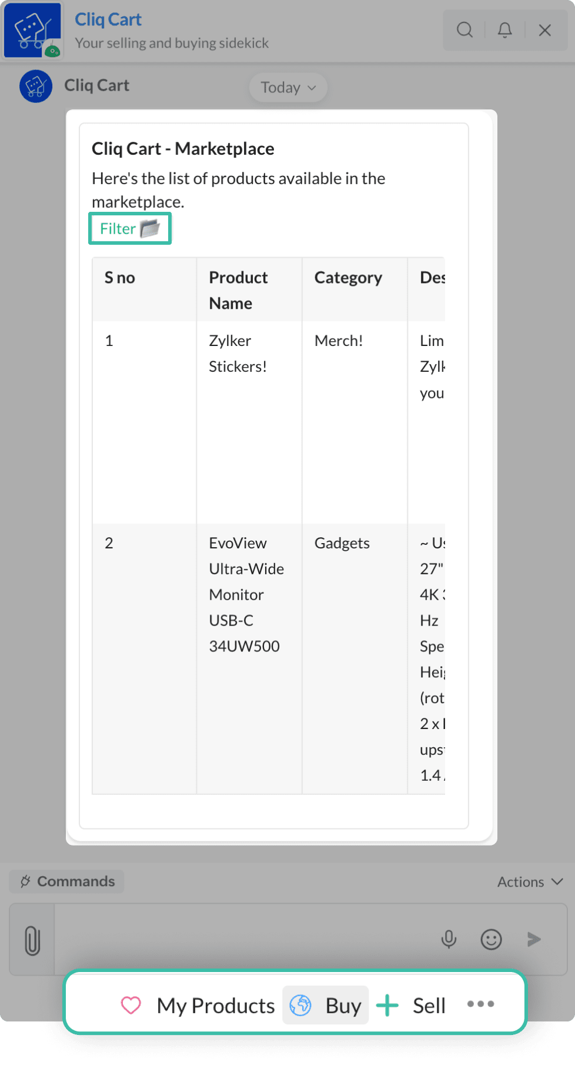Click the Commands button
This screenshot has width=575, height=1065.
tap(67, 881)
